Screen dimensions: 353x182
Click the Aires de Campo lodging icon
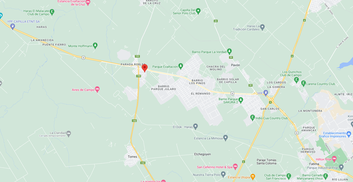point(97,89)
